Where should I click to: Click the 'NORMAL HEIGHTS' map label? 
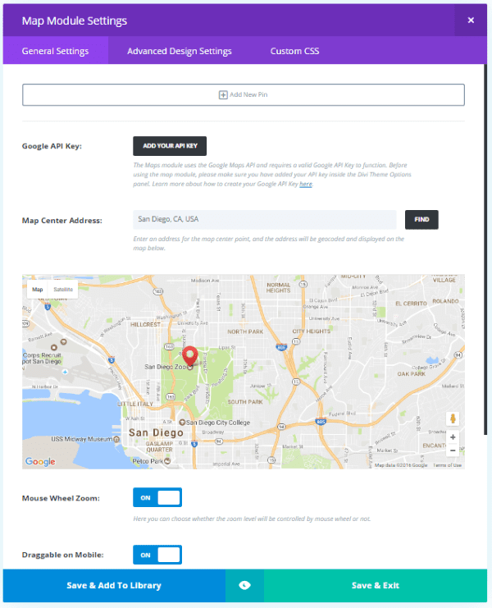(x=278, y=288)
